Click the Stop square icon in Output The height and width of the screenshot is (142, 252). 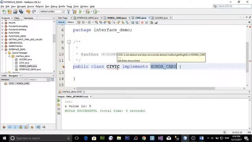tap(59, 109)
